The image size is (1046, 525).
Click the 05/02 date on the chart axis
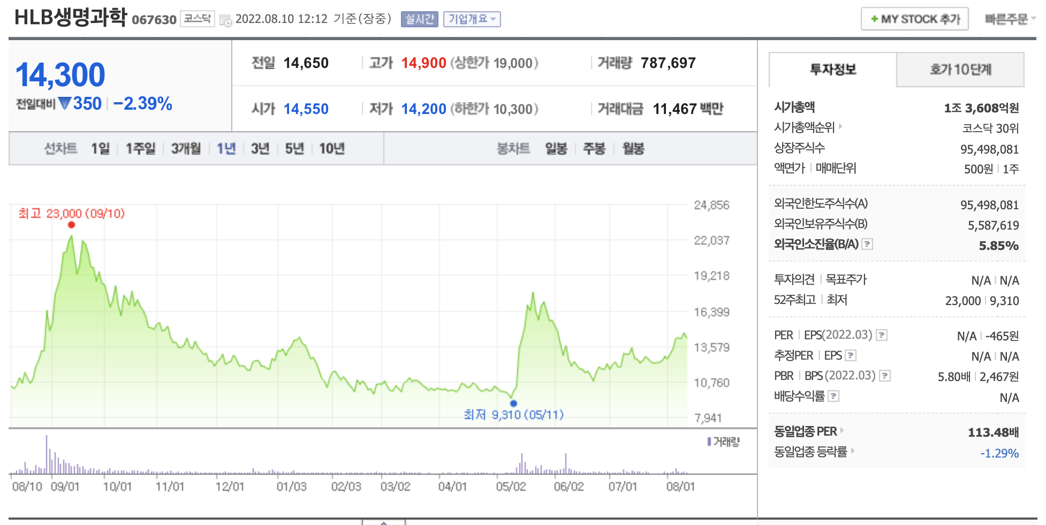tap(511, 486)
